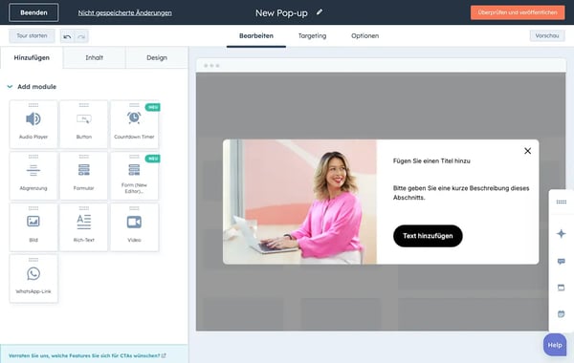The width and height of the screenshot is (574, 363).
Task: Open the Help chat button
Action: pyautogui.click(x=555, y=345)
